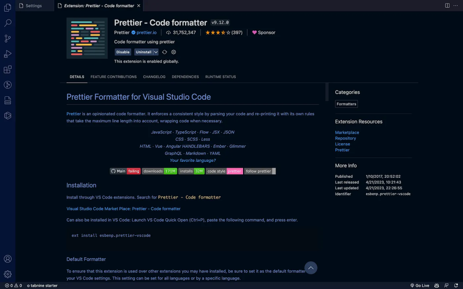The image size is (463, 289).
Task: Open Visual Studio Code Market Place link
Action: click(x=123, y=209)
